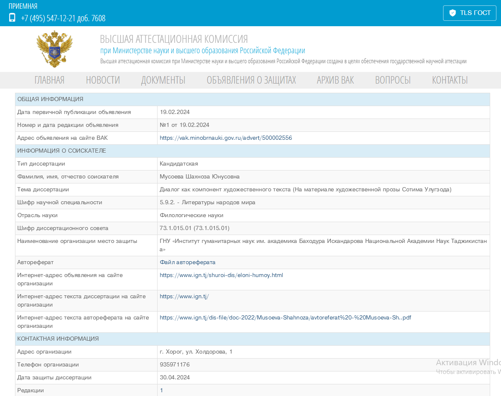Click the Редакции row label
This screenshot has height=396, width=501.
click(x=30, y=391)
